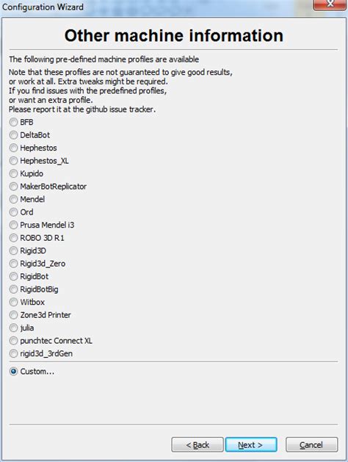Go back with the Back button
Screen dimensions: 348x462
[x=197, y=444]
